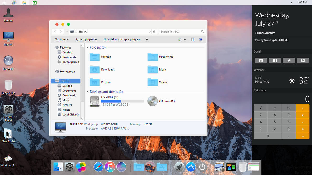
Task: Open System Preferences gear in dock
Action: pyautogui.click(x=69, y=167)
